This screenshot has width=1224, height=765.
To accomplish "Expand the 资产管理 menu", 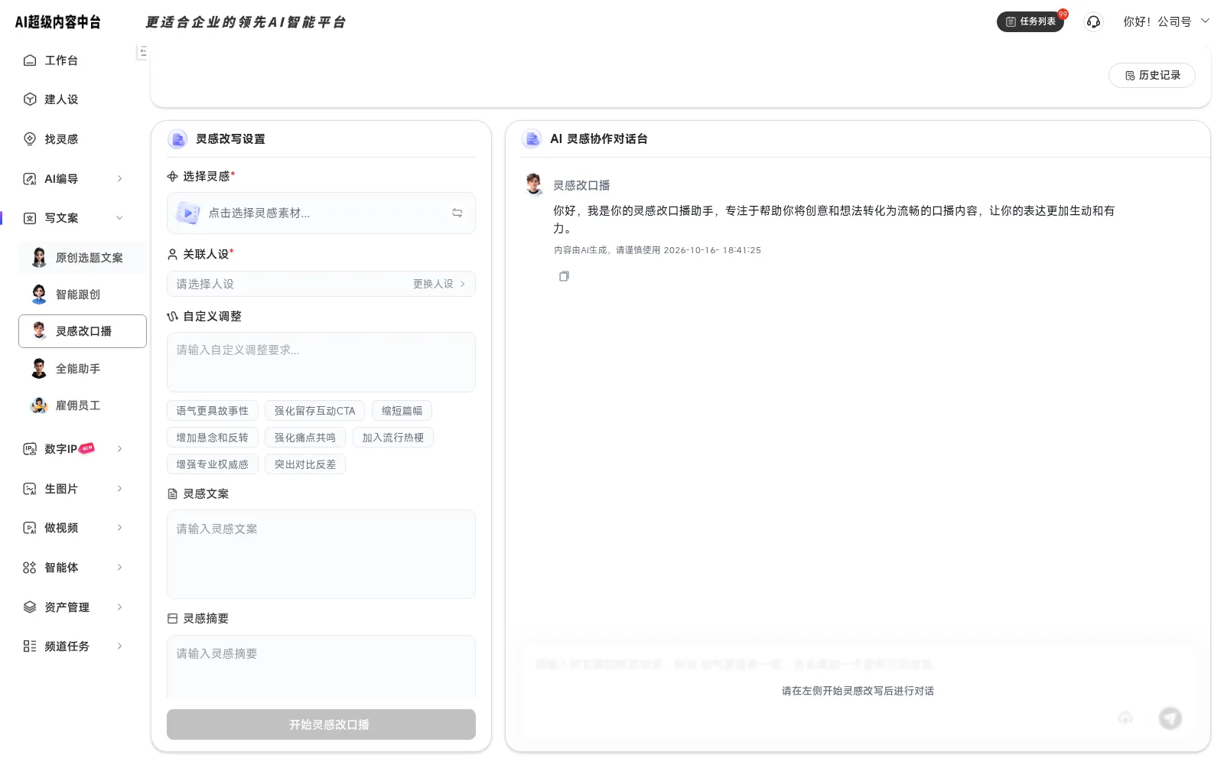I will pyautogui.click(x=73, y=607).
